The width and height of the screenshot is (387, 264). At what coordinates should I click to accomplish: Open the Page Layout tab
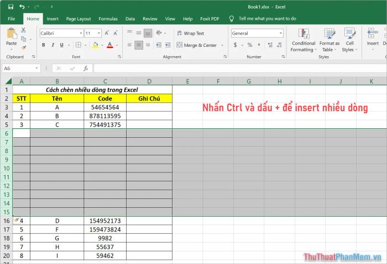[x=79, y=19]
